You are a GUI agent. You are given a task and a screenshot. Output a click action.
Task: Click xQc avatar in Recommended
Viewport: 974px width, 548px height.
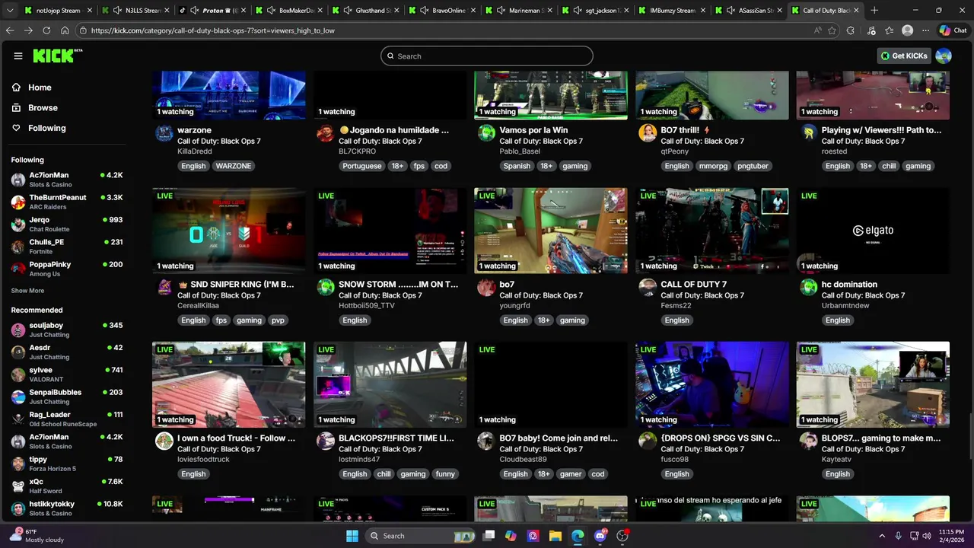click(18, 486)
